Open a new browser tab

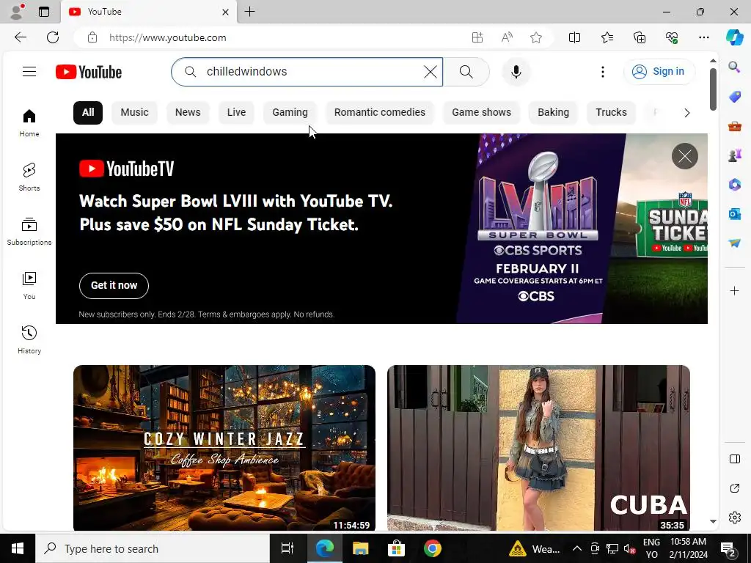249,12
